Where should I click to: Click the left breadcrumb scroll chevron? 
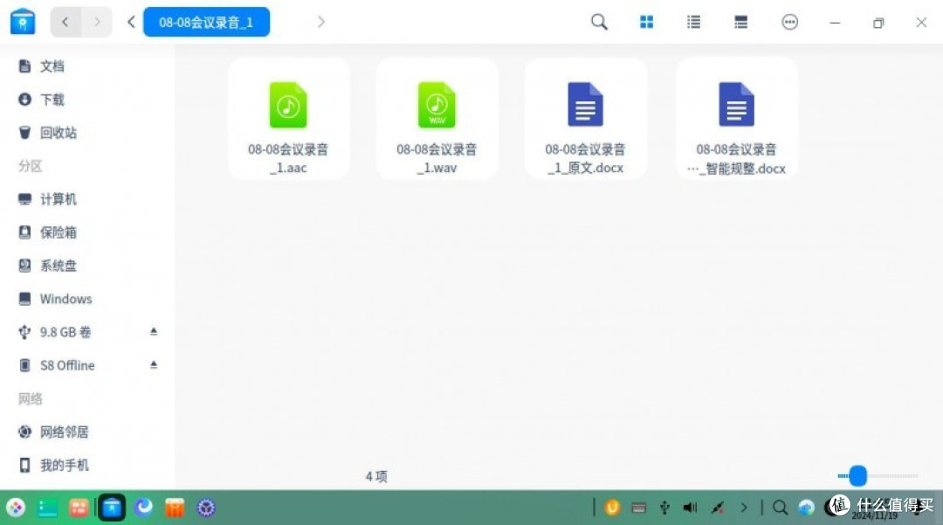coord(131,22)
